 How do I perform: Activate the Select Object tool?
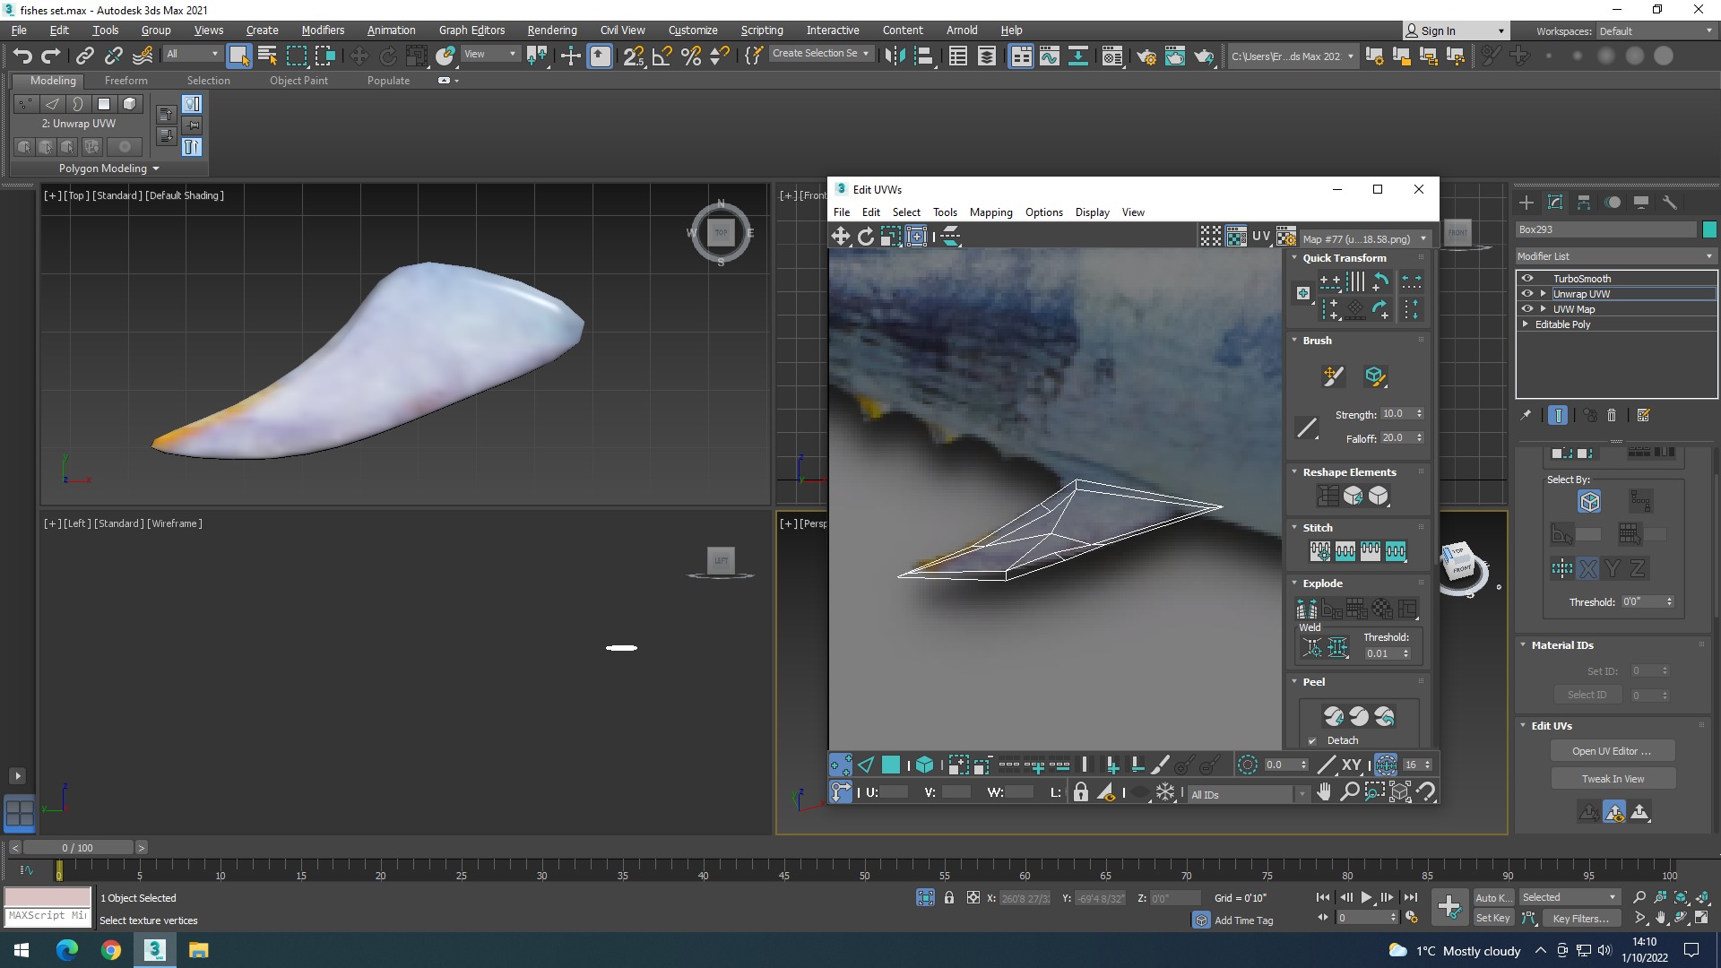point(238,56)
